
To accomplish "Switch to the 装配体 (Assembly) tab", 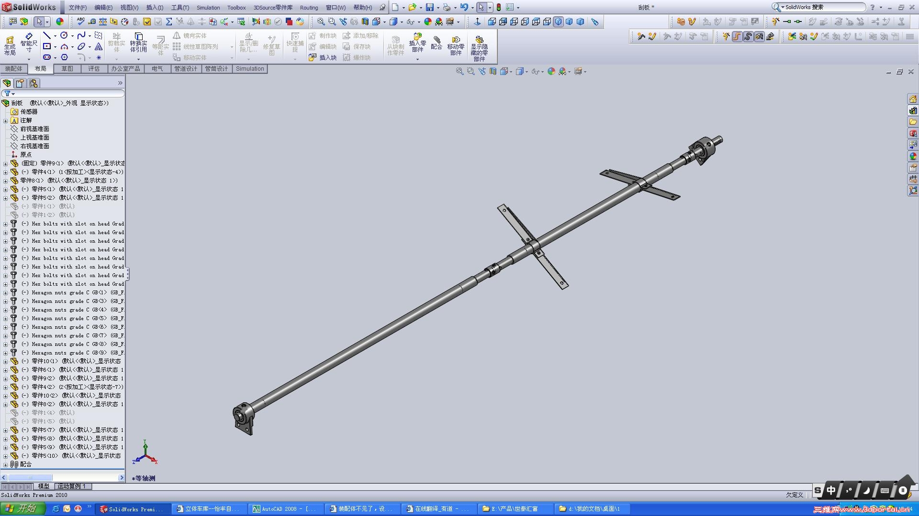I will point(13,68).
